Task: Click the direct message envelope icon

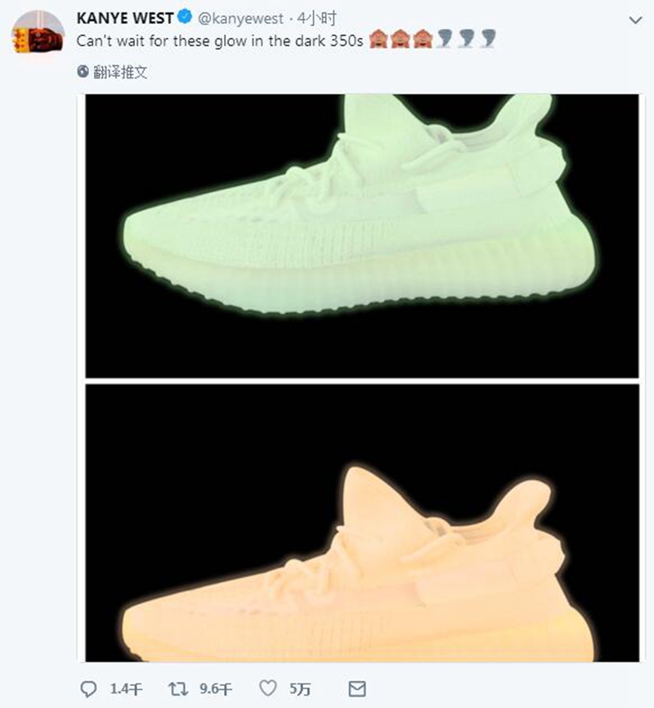Action: 357,689
